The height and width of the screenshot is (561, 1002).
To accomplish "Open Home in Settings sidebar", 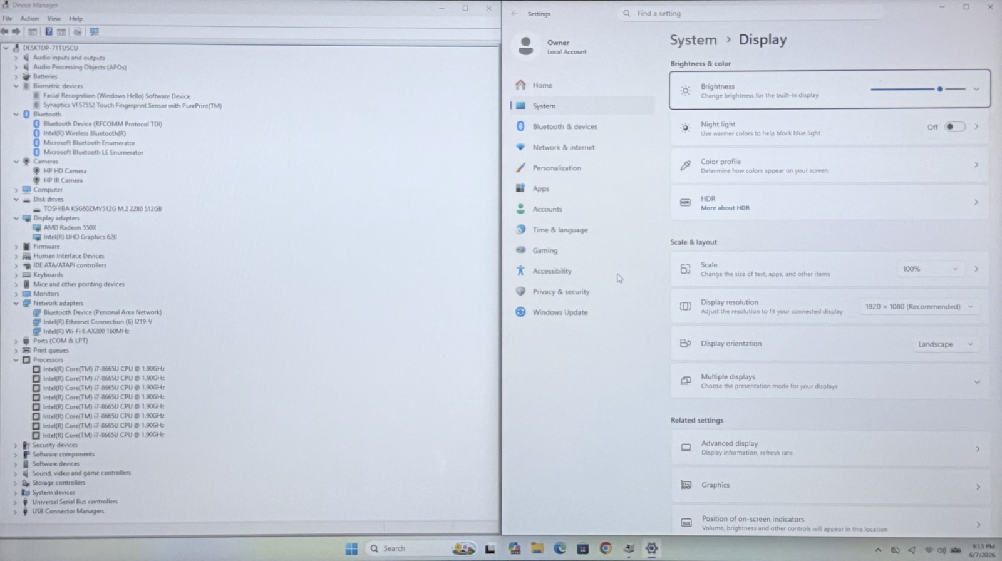I will [542, 85].
